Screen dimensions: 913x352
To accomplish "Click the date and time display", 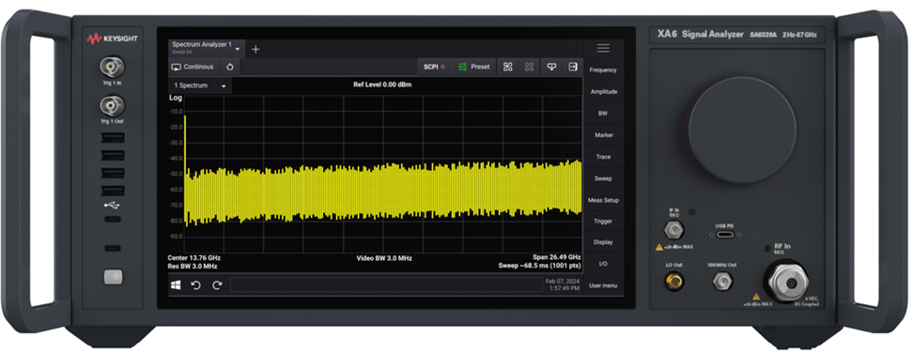I will pos(563,284).
